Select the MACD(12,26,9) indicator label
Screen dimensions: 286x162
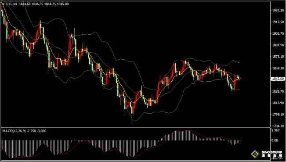tap(14, 131)
